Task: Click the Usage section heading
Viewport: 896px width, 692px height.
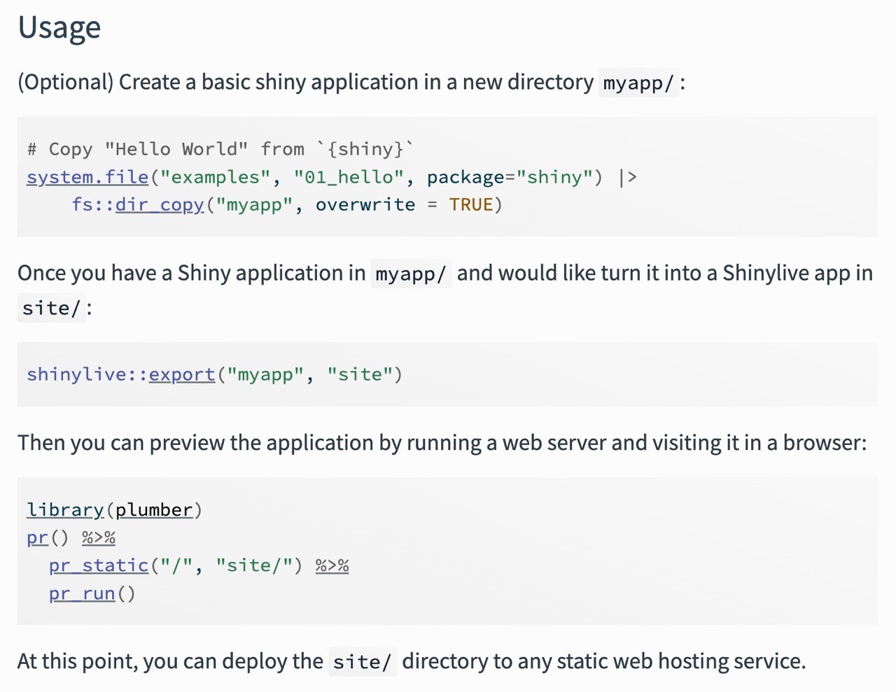Action: pyautogui.click(x=59, y=27)
